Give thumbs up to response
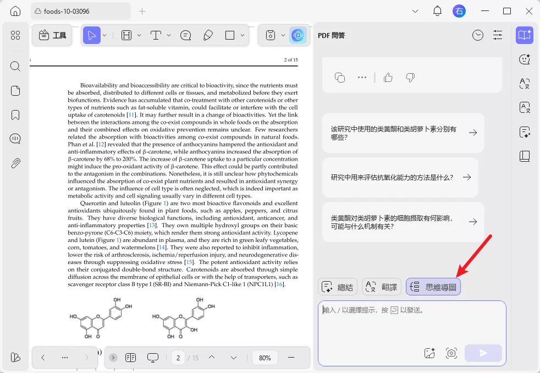Screen dimensions: 540x373 coord(388,78)
